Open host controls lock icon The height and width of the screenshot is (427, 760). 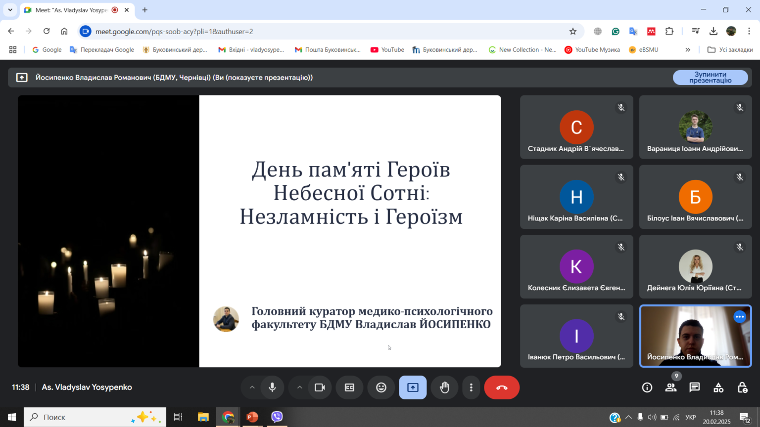point(742,387)
